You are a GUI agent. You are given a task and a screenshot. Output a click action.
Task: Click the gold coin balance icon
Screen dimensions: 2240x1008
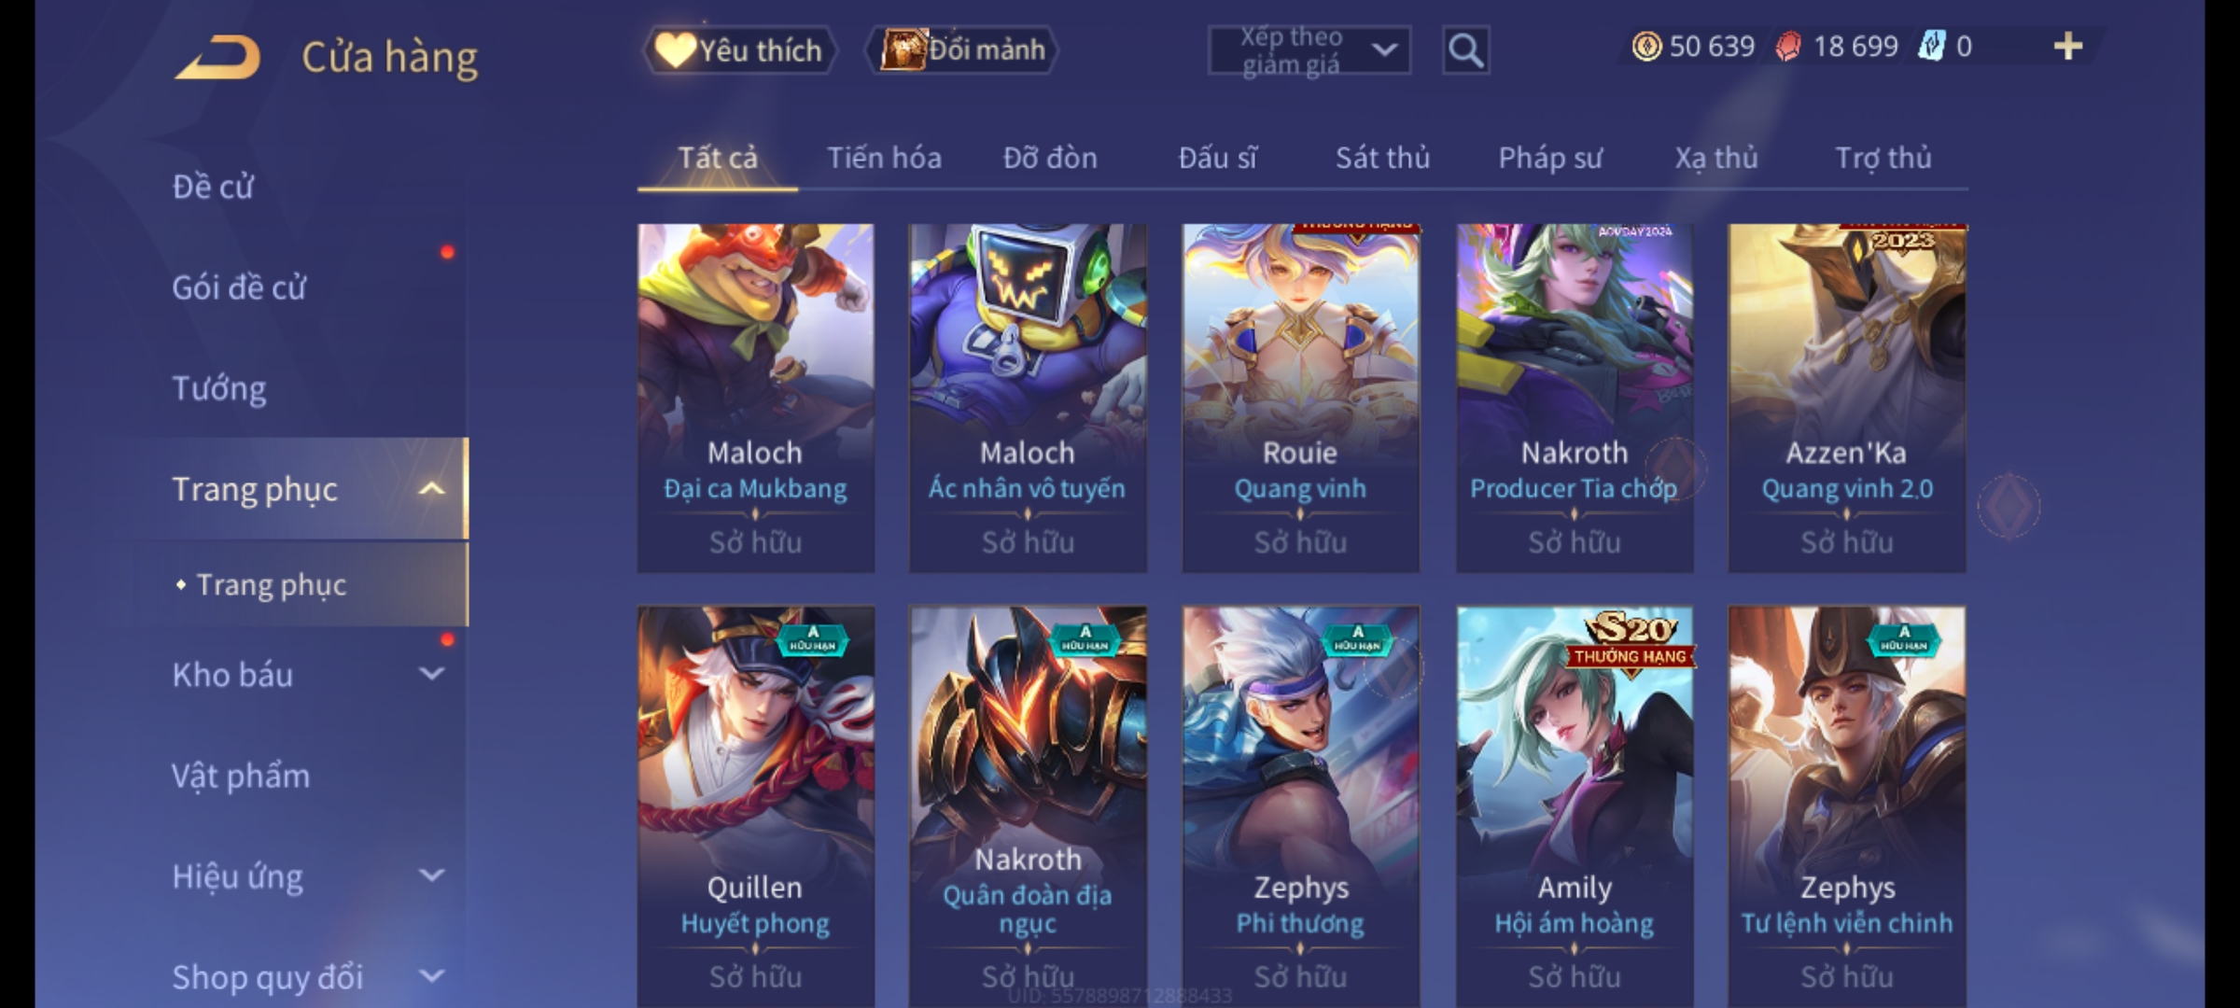click(x=1646, y=47)
